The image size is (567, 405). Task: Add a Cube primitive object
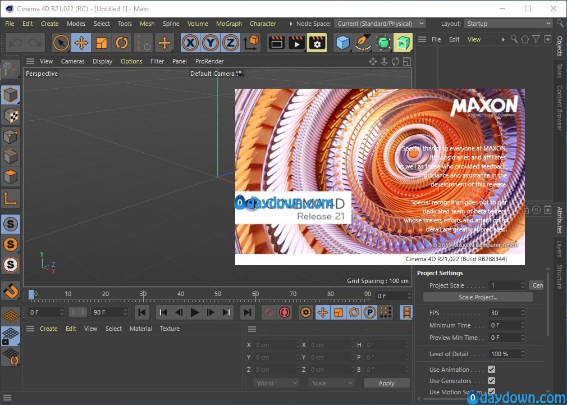(x=342, y=43)
